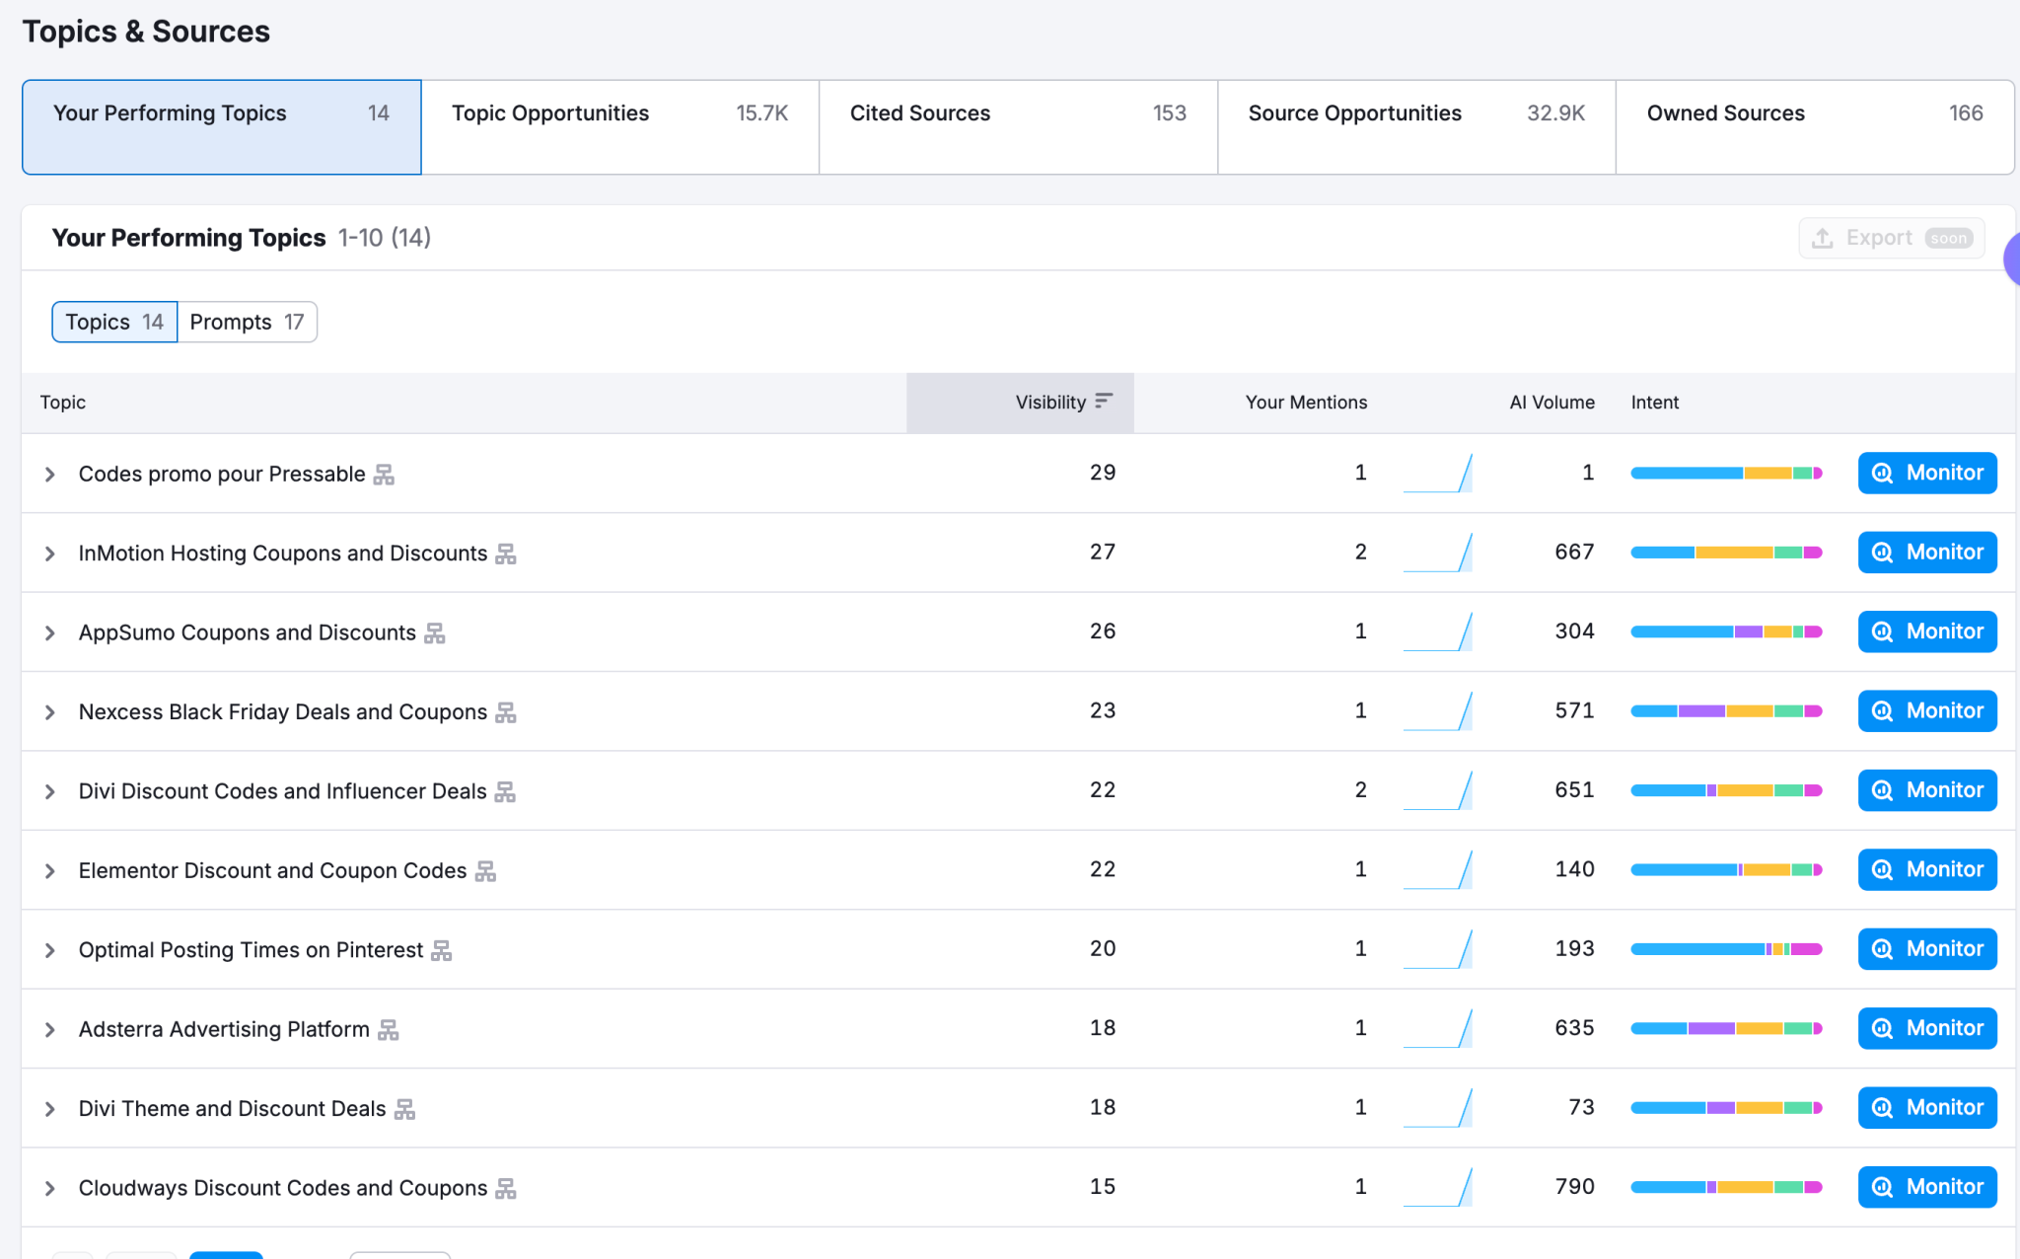Click the topic map icon beside Codes promo pour Pressable

point(385,474)
